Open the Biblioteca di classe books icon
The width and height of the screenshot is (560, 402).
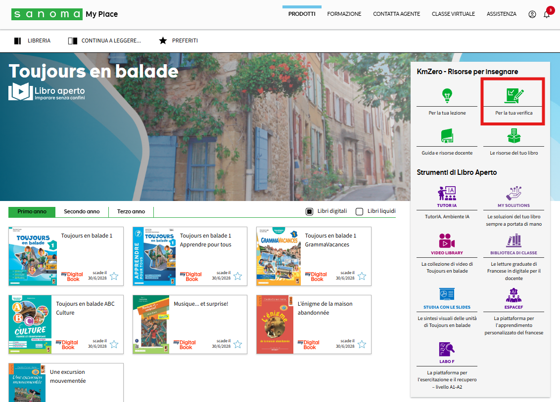514,241
